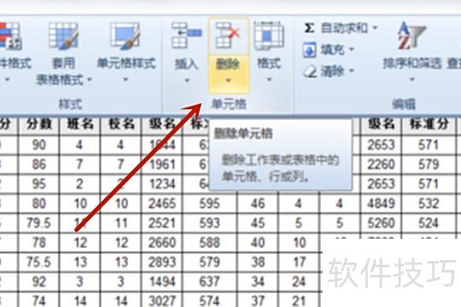The image size is (461, 307).
Task: Select the cell containing 2465
Action: [x=161, y=204]
